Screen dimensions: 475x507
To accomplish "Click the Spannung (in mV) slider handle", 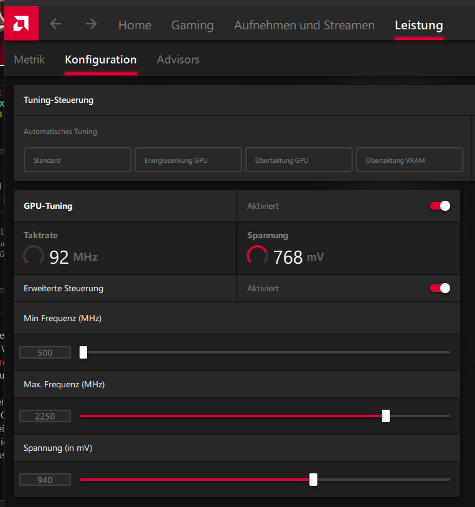I will 313,480.
